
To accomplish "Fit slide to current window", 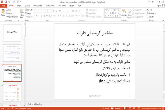I will point(163,108).
